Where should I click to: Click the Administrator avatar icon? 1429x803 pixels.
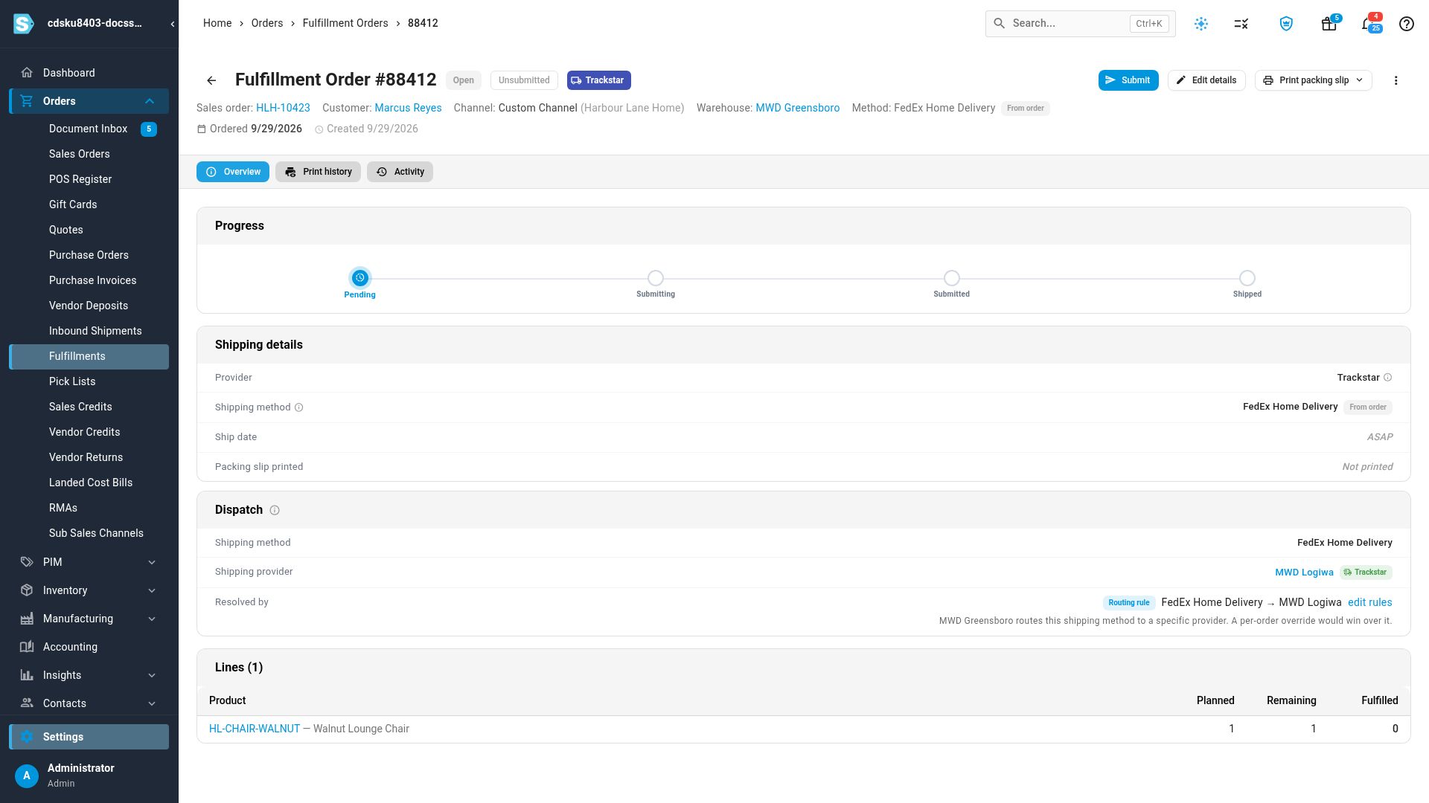click(27, 775)
